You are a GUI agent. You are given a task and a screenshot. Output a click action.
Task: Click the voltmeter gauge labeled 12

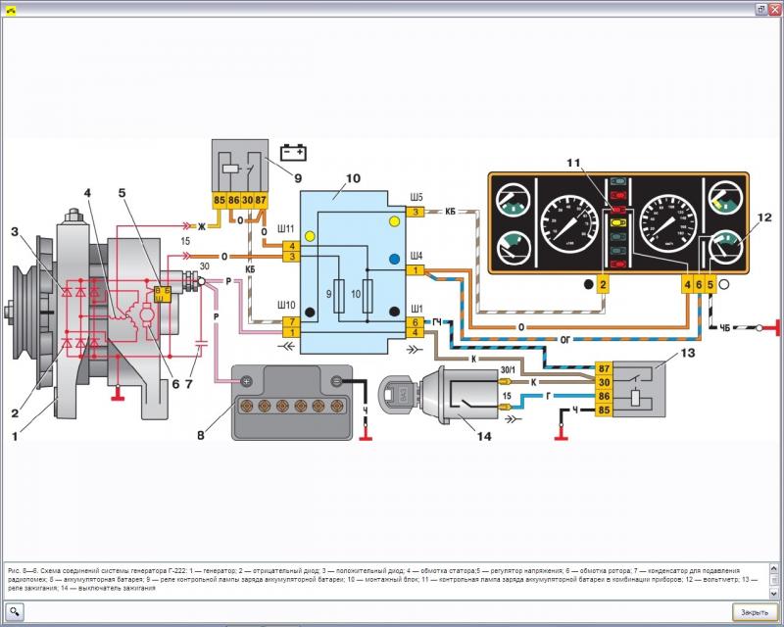(x=724, y=245)
